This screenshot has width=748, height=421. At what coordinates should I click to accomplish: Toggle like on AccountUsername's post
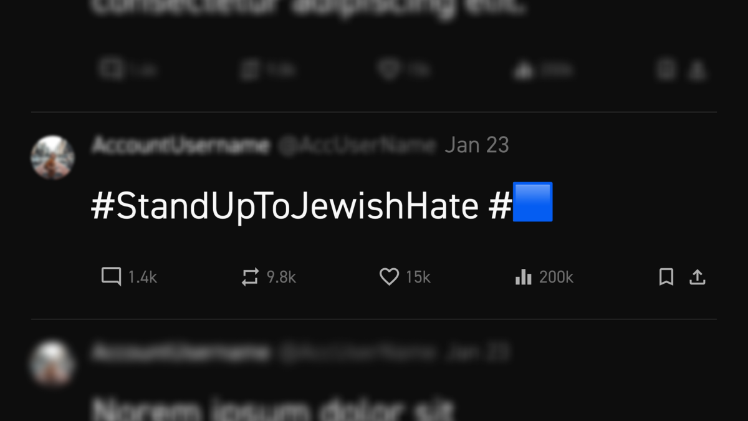click(x=389, y=278)
